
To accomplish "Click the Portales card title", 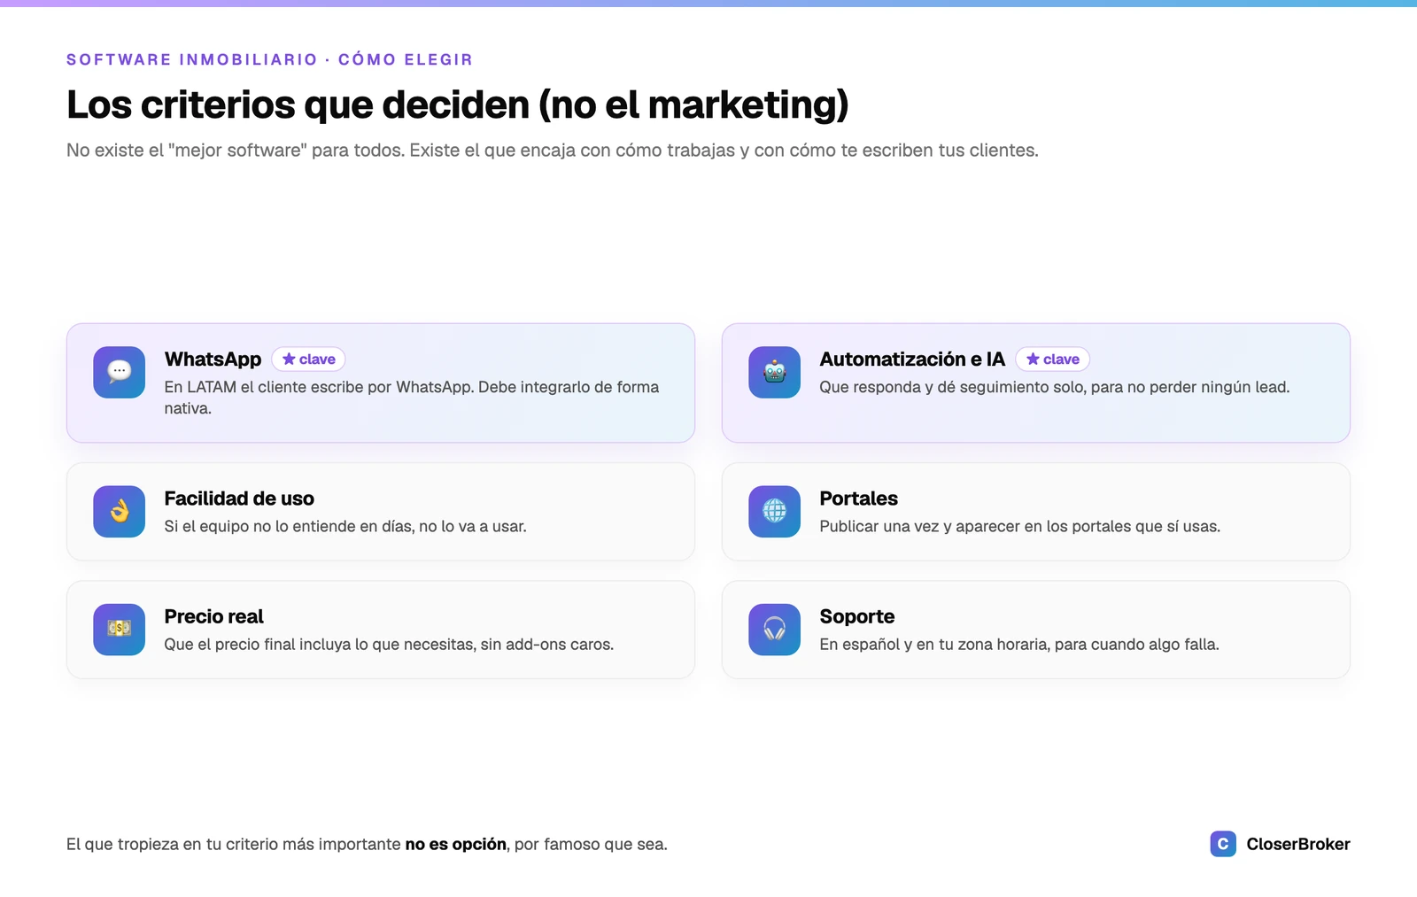I will click(859, 499).
